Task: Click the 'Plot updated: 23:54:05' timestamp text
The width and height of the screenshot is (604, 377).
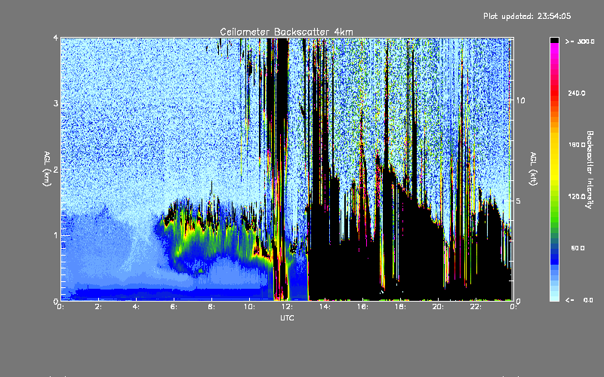Action: pyautogui.click(x=527, y=16)
